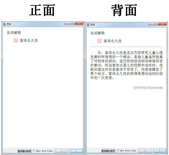This screenshot has width=169, height=155.
Task: Click the app icon in left window title bar
Action: coord(4,24)
